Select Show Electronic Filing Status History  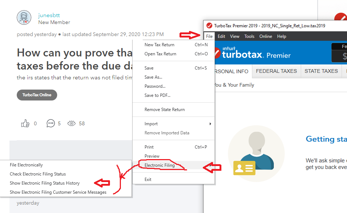(x=66, y=183)
